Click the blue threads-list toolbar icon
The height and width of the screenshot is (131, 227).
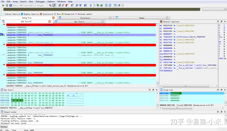tap(77, 5)
